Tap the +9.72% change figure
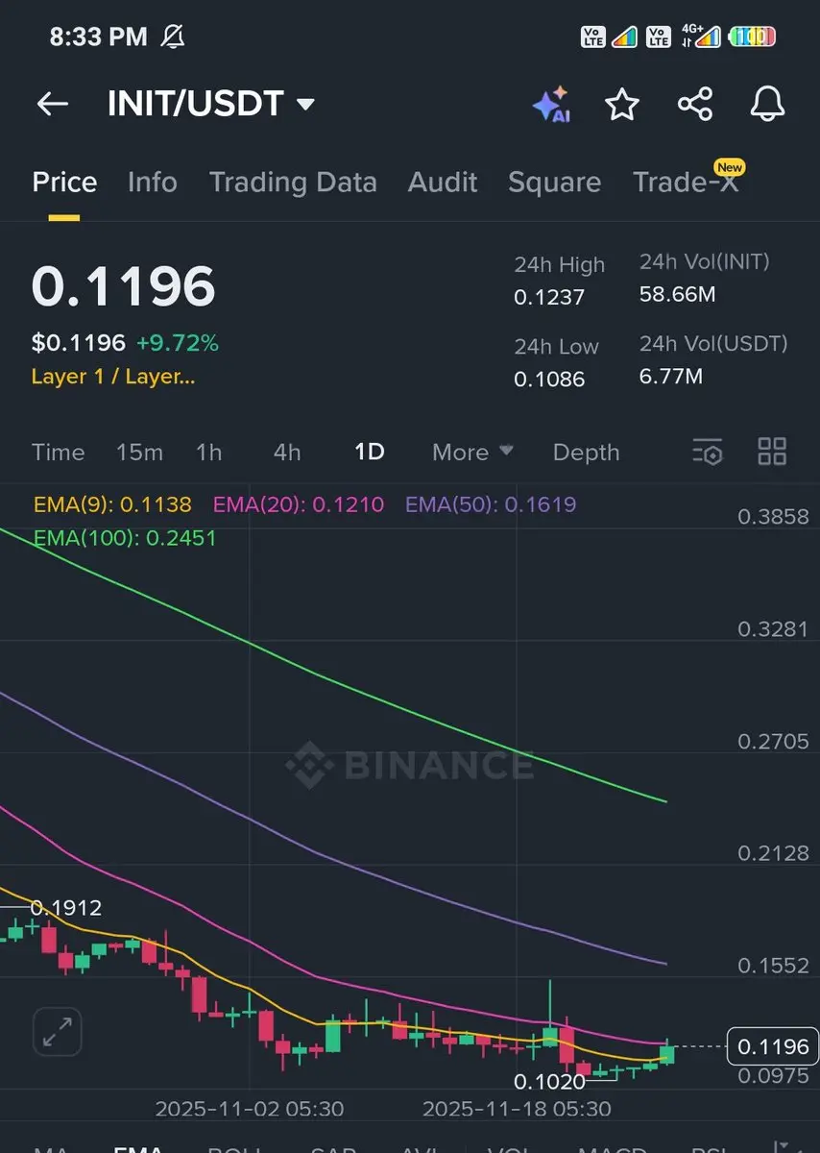820x1153 pixels. (x=178, y=343)
